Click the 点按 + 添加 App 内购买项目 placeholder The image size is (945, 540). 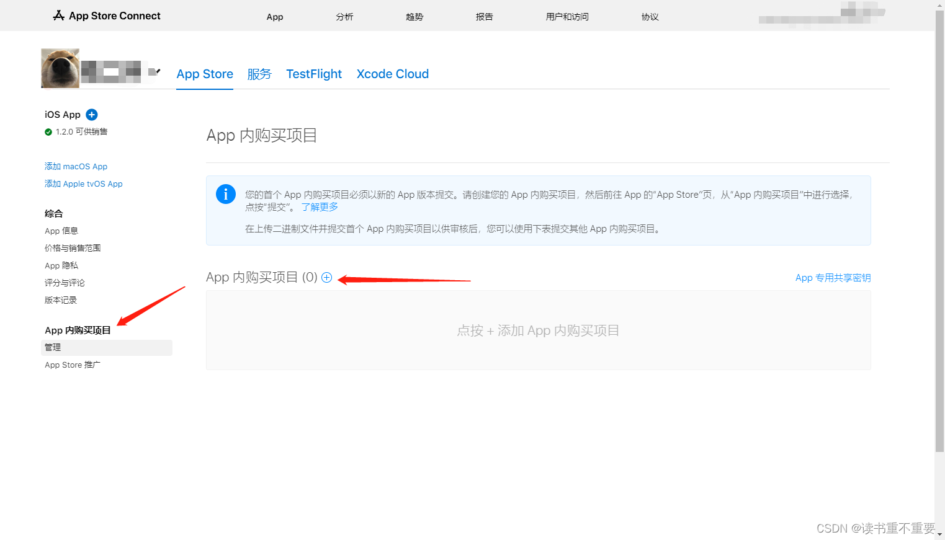[x=538, y=330]
